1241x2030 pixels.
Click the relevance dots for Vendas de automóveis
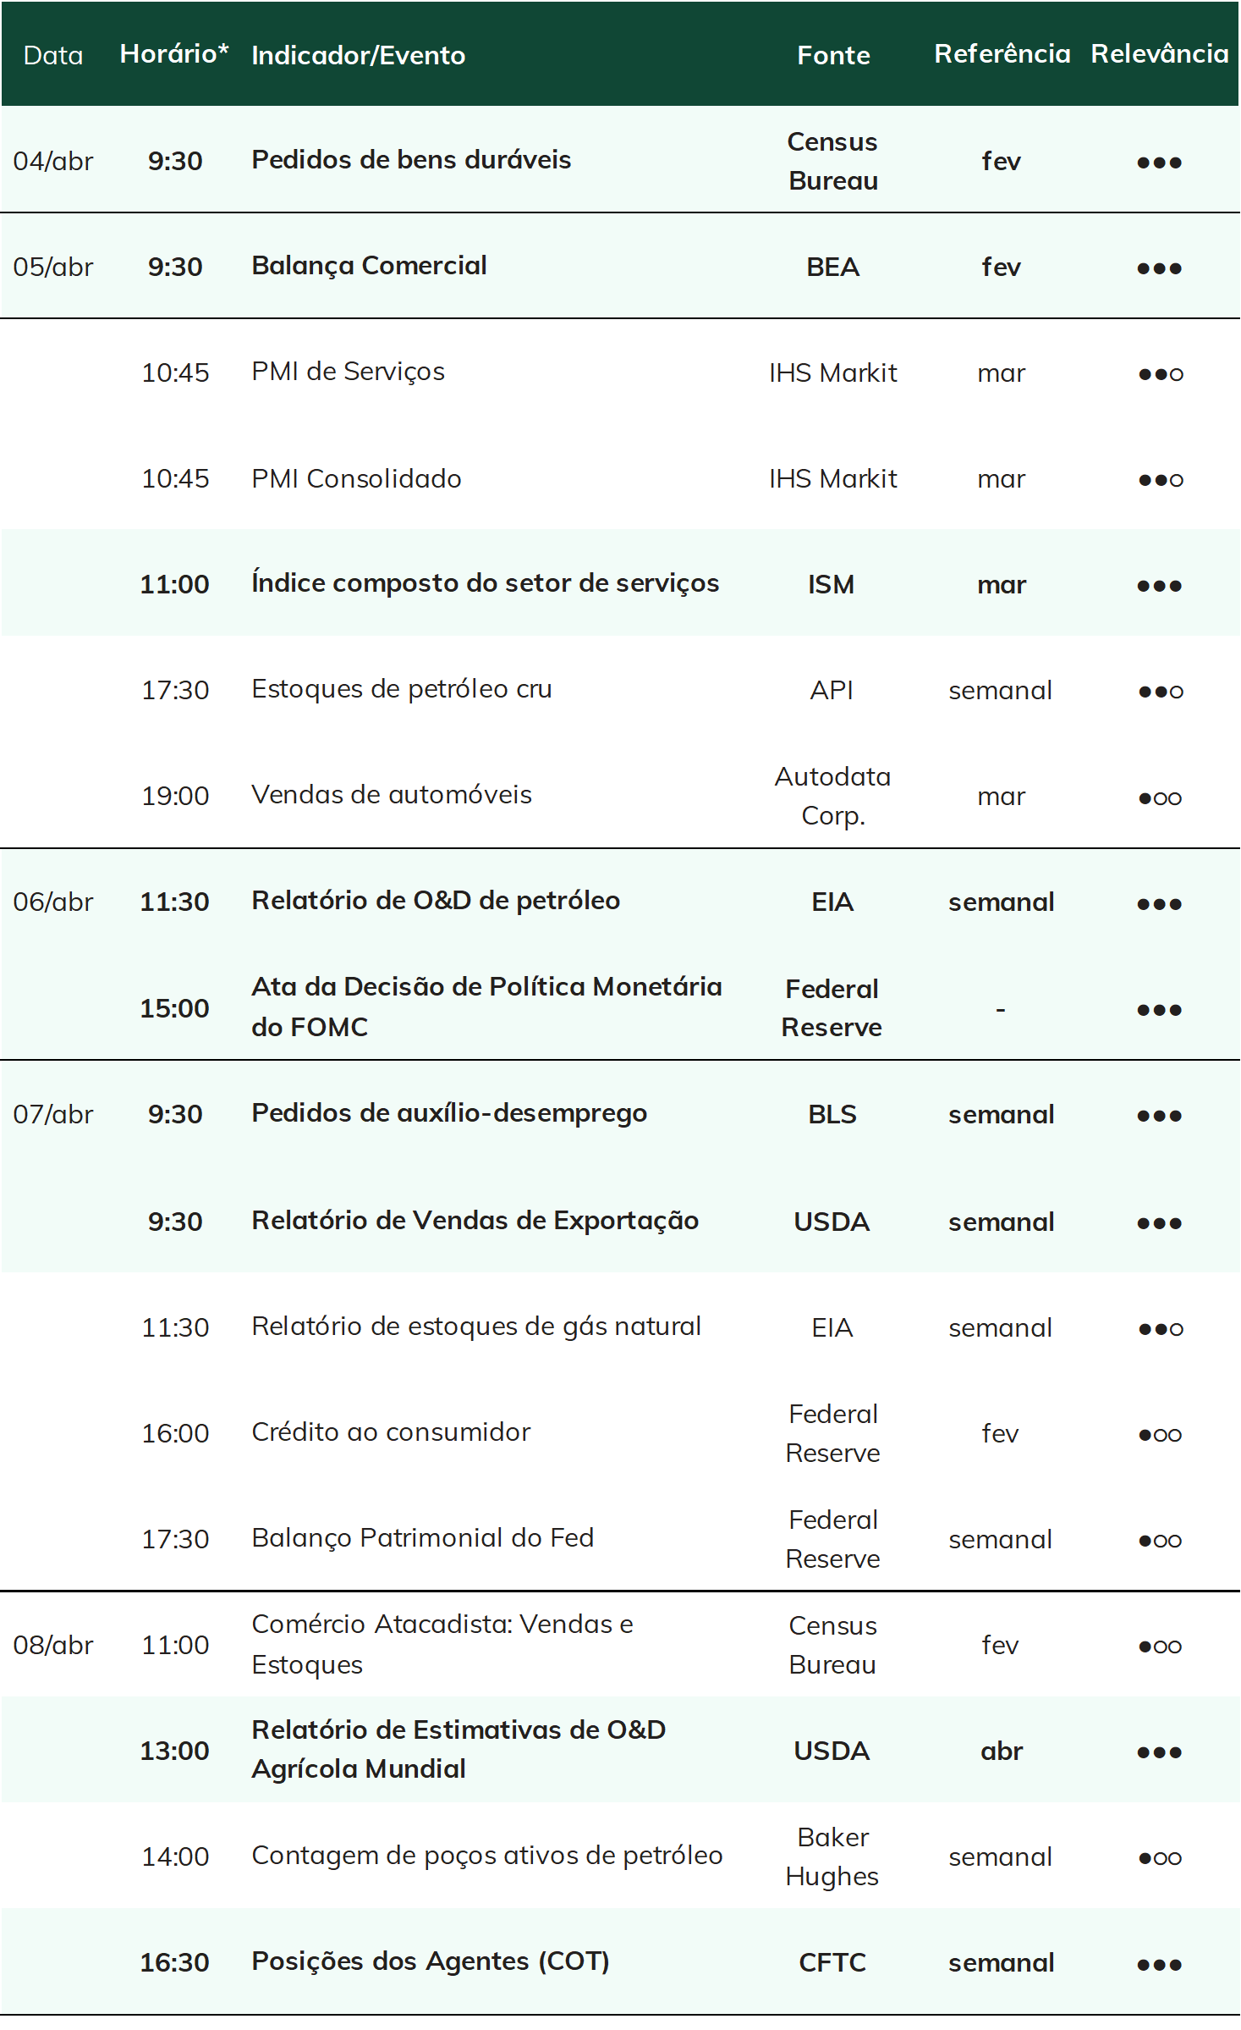1161,798
